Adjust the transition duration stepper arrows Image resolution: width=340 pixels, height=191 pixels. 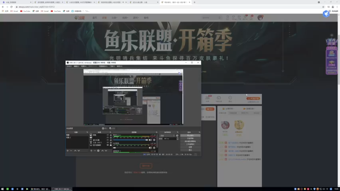177,139
